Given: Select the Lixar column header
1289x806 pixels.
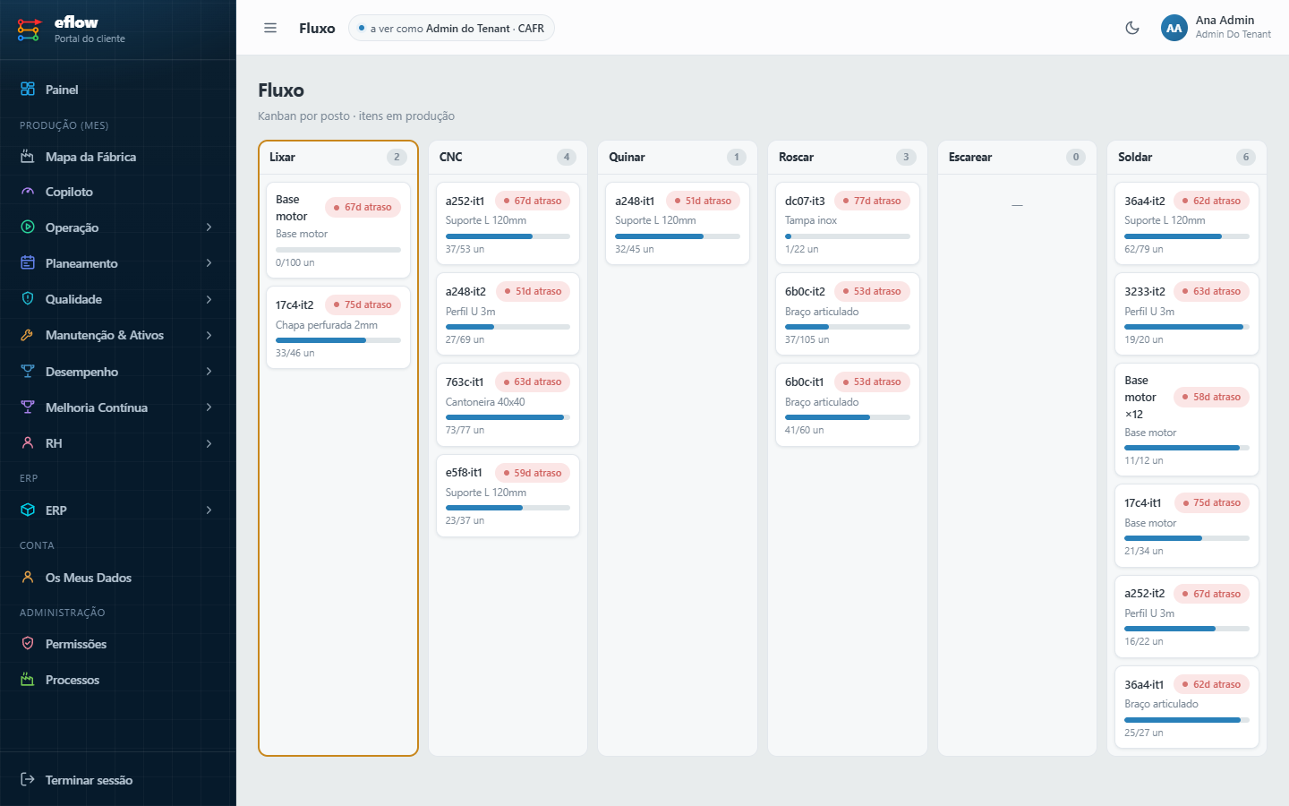Looking at the screenshot, I should point(338,157).
